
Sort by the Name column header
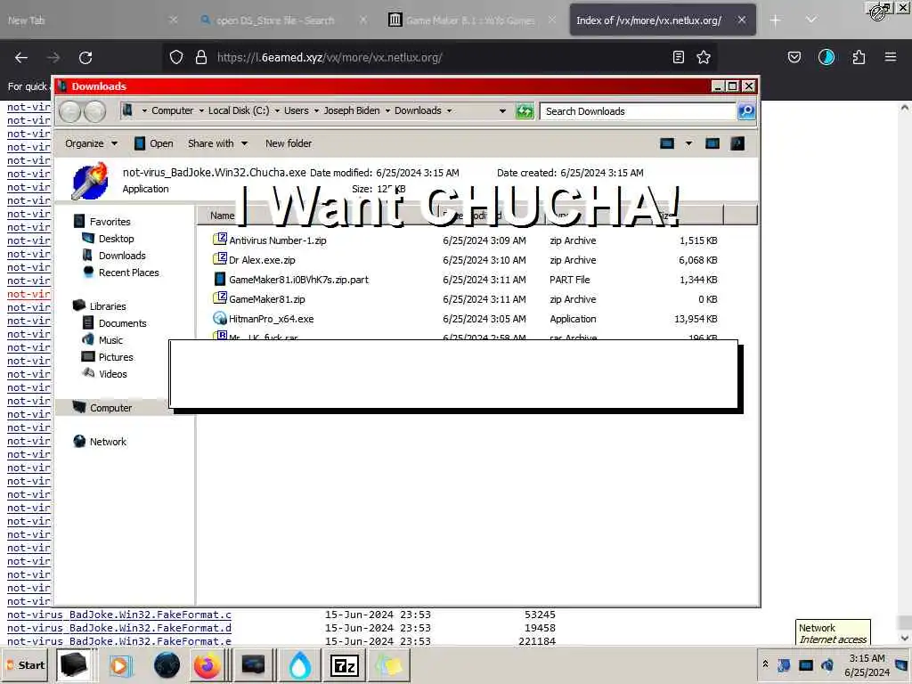coord(222,216)
